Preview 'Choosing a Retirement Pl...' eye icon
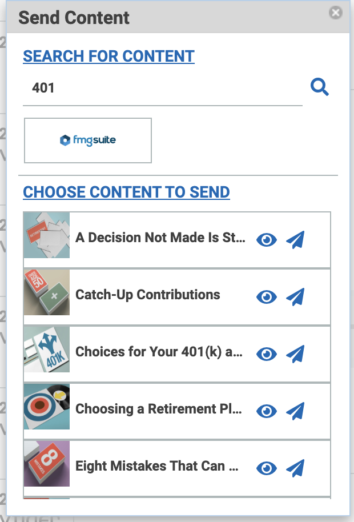Image resolution: width=354 pixels, height=522 pixels. [x=266, y=411]
